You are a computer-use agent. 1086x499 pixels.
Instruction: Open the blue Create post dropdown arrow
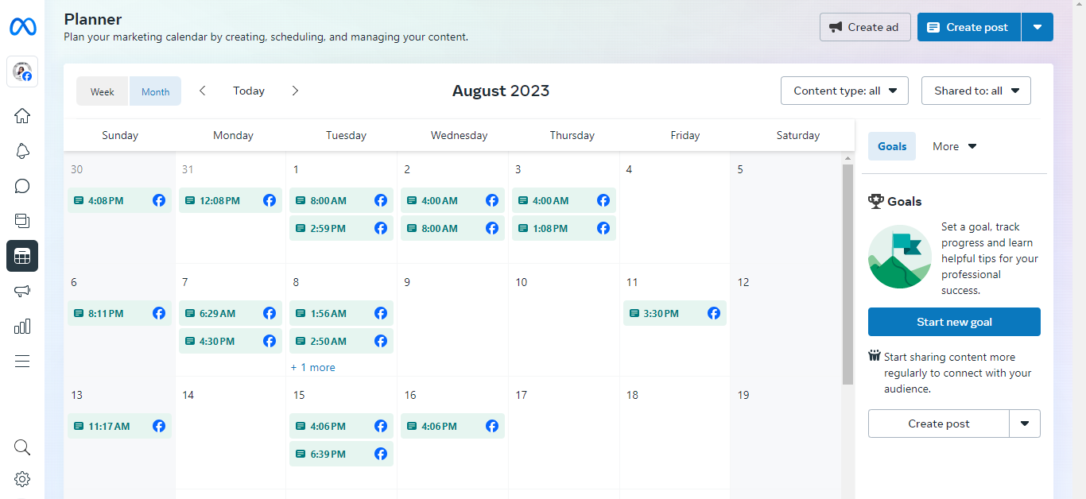tap(1038, 27)
